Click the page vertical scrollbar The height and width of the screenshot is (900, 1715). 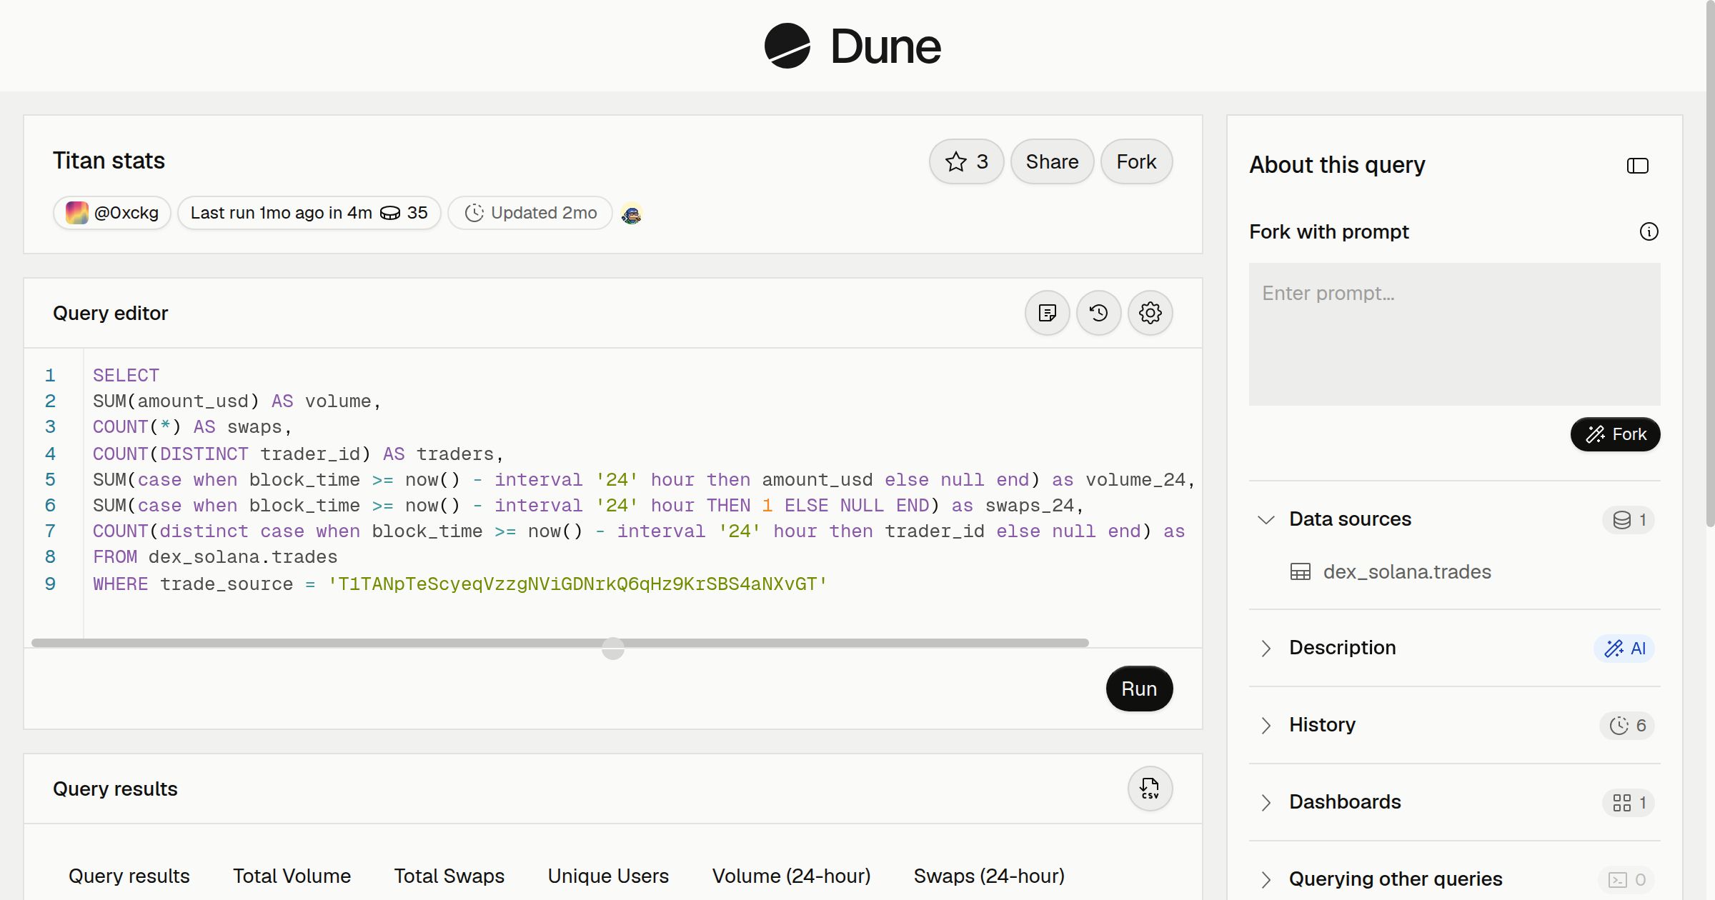tap(1710, 264)
